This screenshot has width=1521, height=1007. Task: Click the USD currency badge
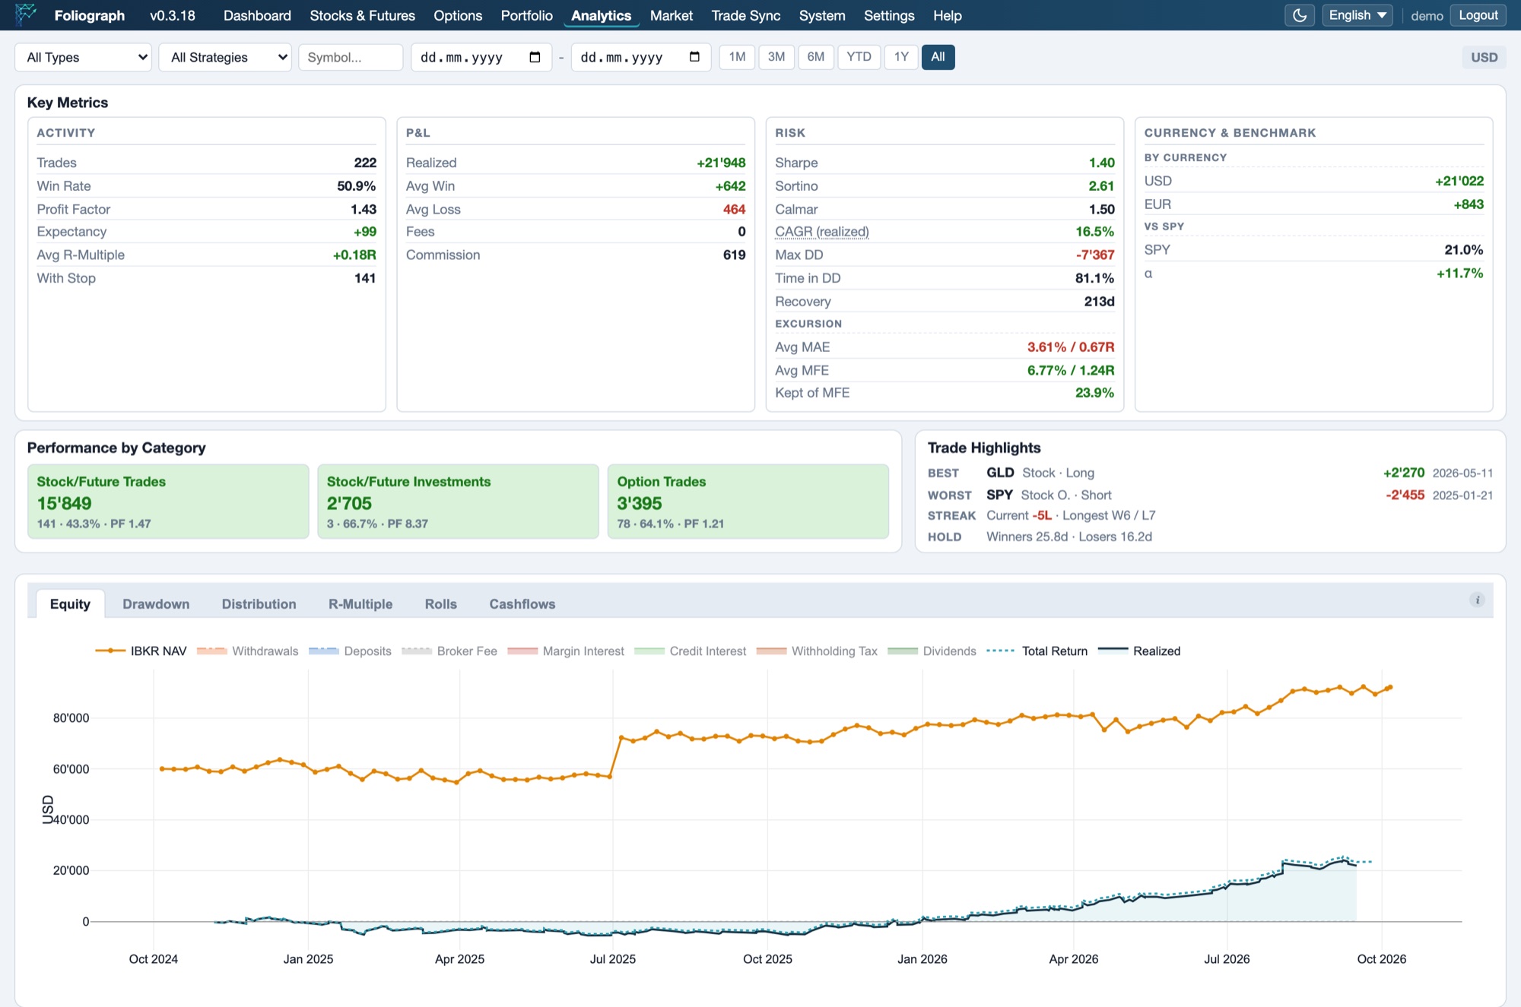1484,57
